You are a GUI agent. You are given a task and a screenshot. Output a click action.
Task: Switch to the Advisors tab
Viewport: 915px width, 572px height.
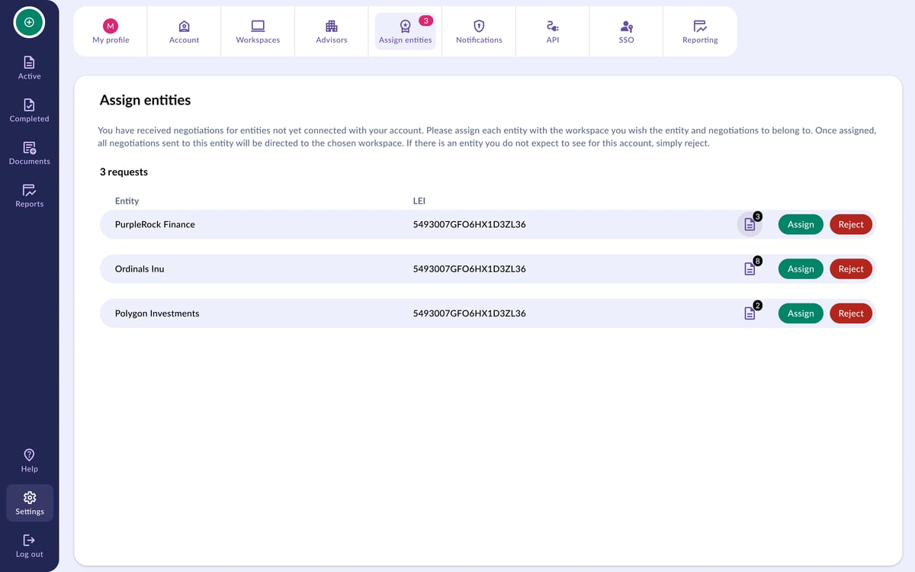point(332,32)
